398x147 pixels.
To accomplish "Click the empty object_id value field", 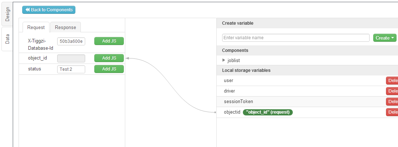I will (x=71, y=58).
